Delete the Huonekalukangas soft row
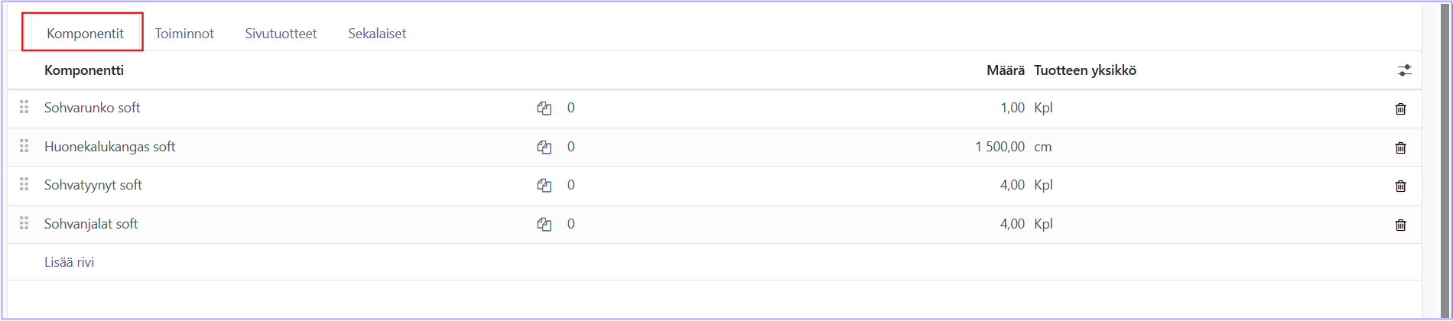 click(1400, 148)
